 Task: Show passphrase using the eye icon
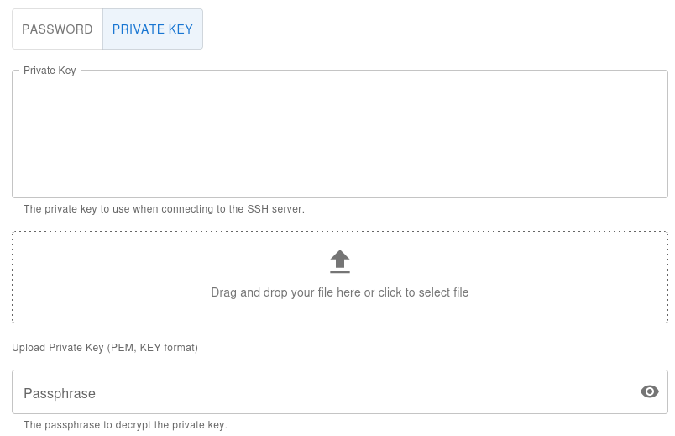pos(649,391)
